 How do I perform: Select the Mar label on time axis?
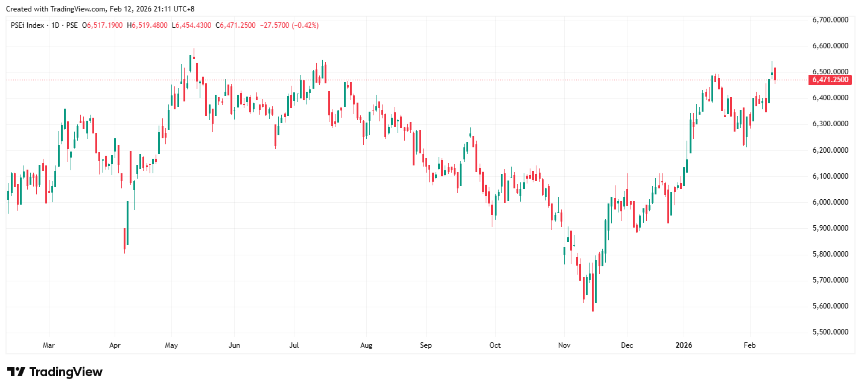pyautogui.click(x=49, y=345)
